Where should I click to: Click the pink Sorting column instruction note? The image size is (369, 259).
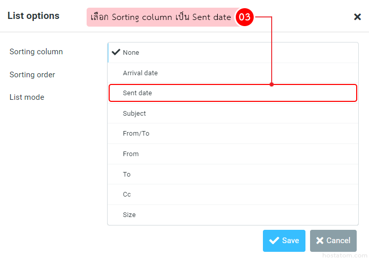point(160,17)
